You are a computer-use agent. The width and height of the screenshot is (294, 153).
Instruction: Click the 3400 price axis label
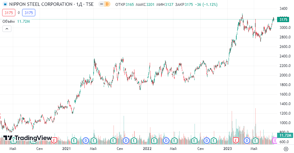(283, 8)
